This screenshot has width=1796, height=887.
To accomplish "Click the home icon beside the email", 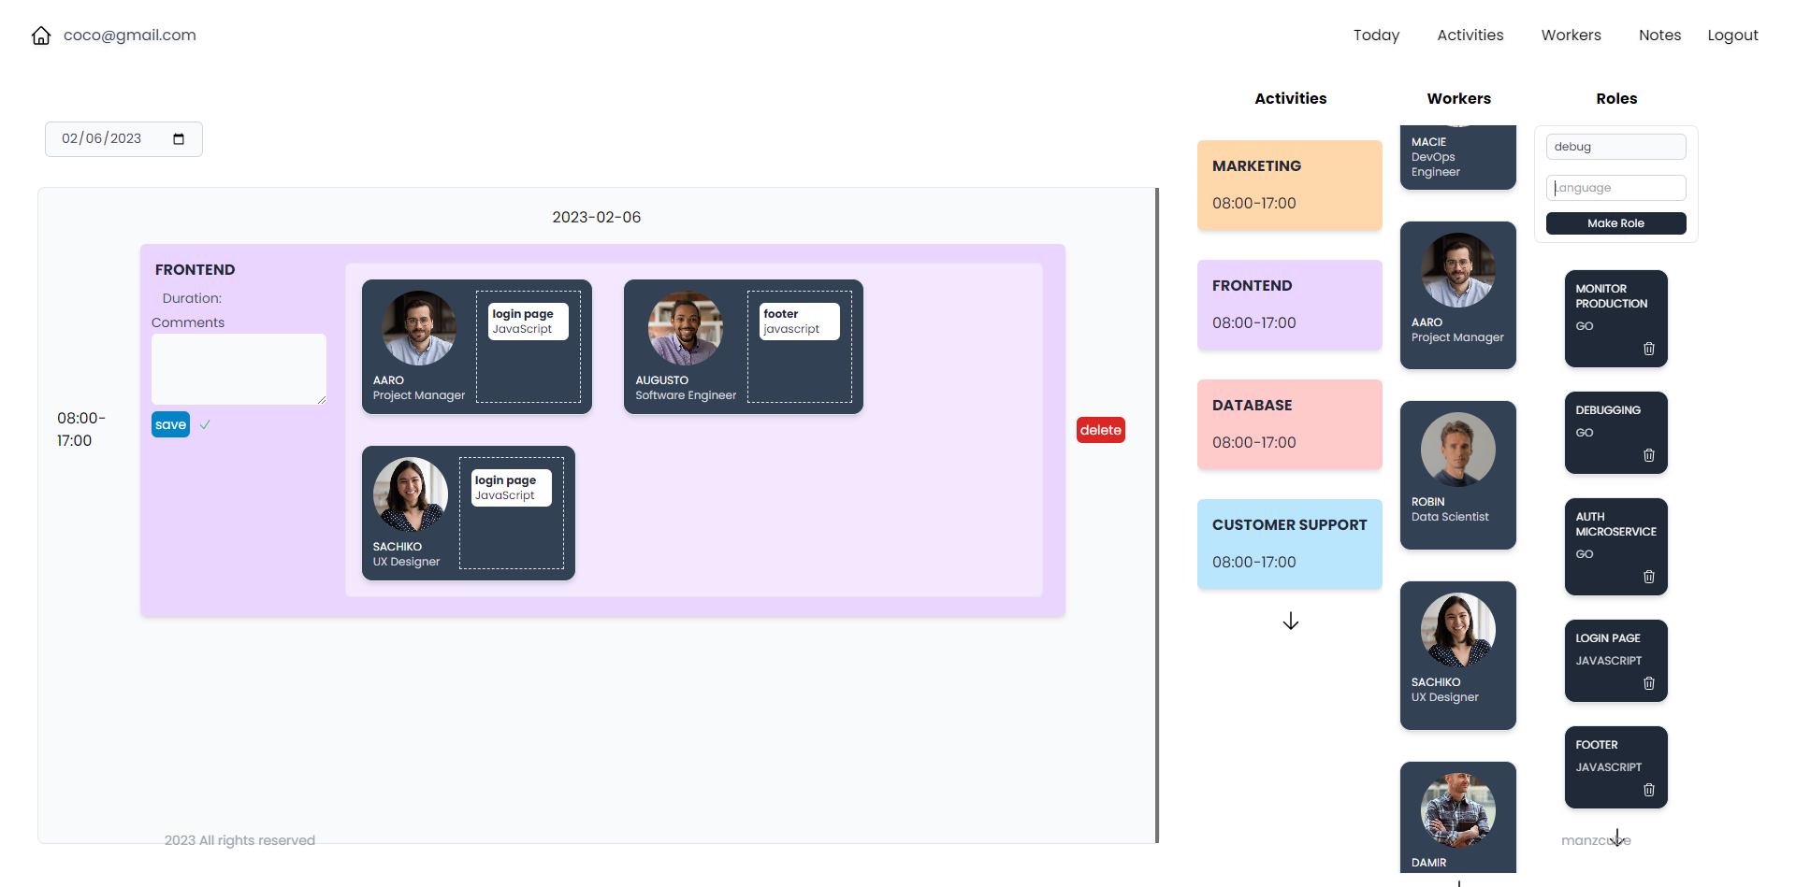I will click(41, 36).
